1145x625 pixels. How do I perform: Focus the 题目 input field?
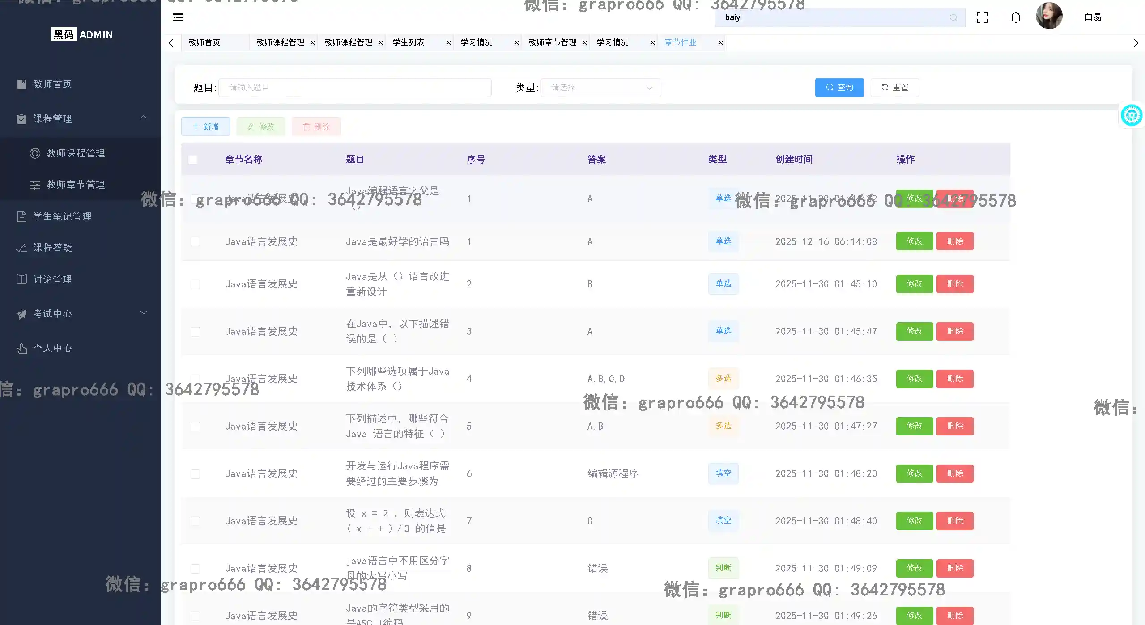click(x=354, y=88)
